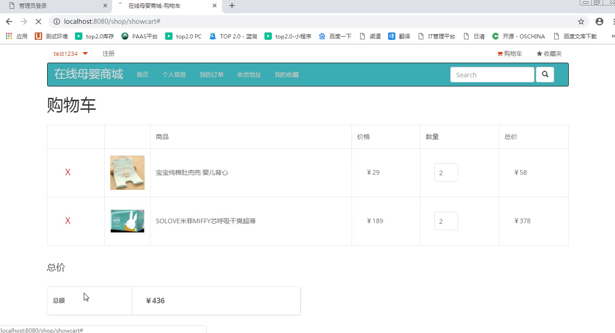
Task: Open the Chrome profile avatar icon
Action: (599, 21)
